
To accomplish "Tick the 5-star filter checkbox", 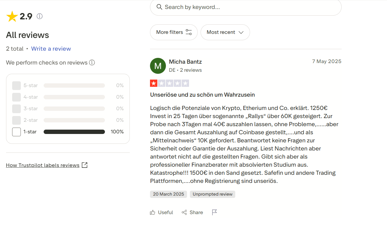I will click(x=16, y=85).
